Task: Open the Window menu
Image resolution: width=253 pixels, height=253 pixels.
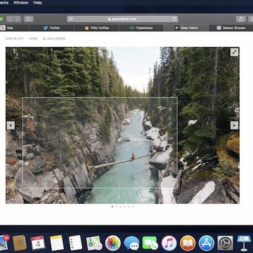Action: click(21, 3)
